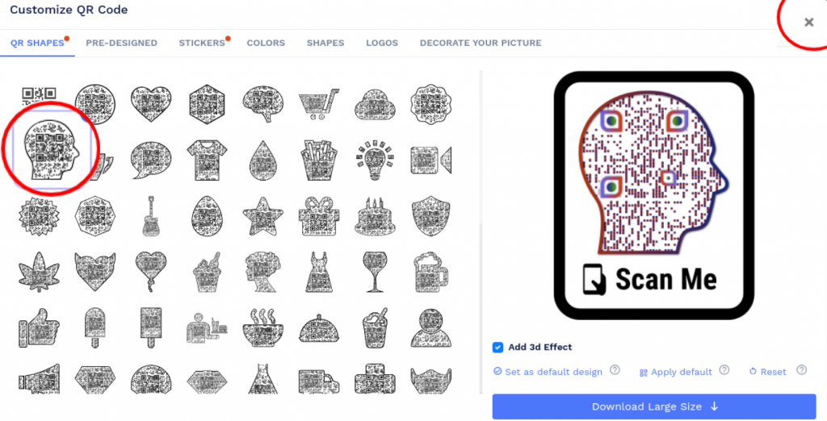Select the heart-shaped QR code
Viewport: 827px width, 421px height.
click(x=151, y=103)
